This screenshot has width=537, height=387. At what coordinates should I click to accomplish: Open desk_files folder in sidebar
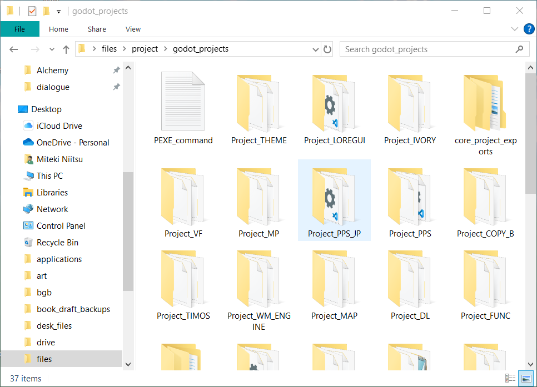coord(54,326)
